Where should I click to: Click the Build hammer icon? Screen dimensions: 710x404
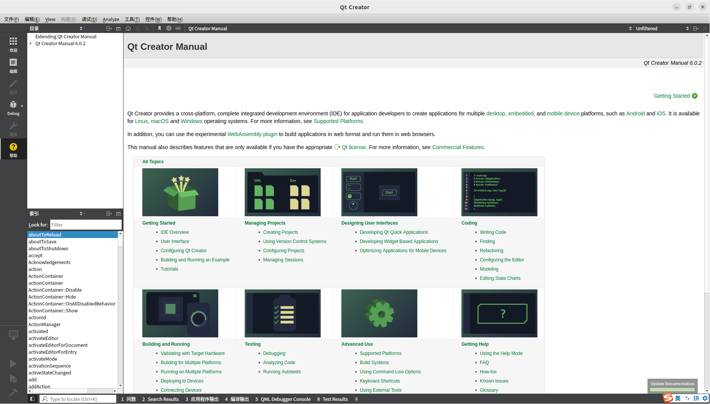[x=13, y=393]
